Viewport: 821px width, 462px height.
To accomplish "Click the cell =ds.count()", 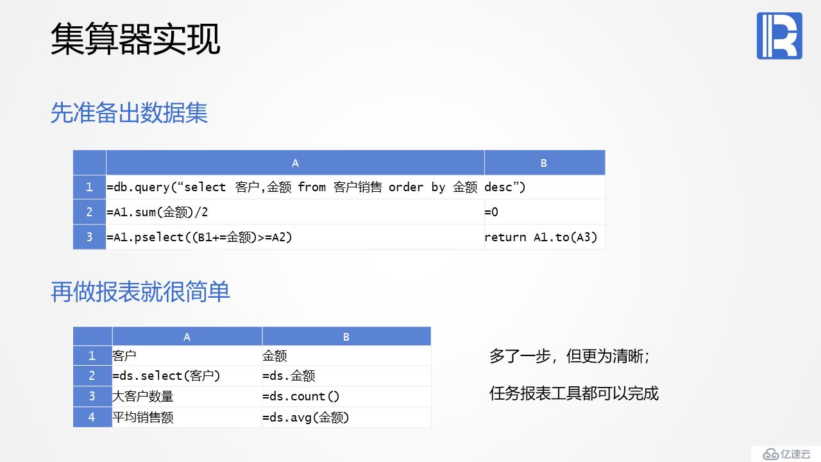I will 346,397.
